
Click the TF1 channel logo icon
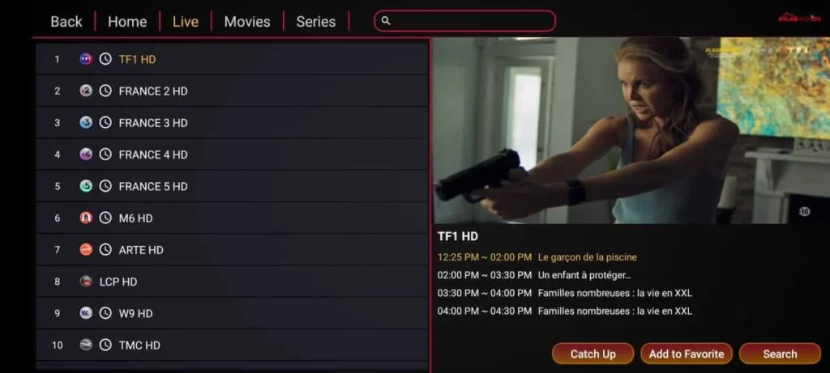click(x=86, y=59)
